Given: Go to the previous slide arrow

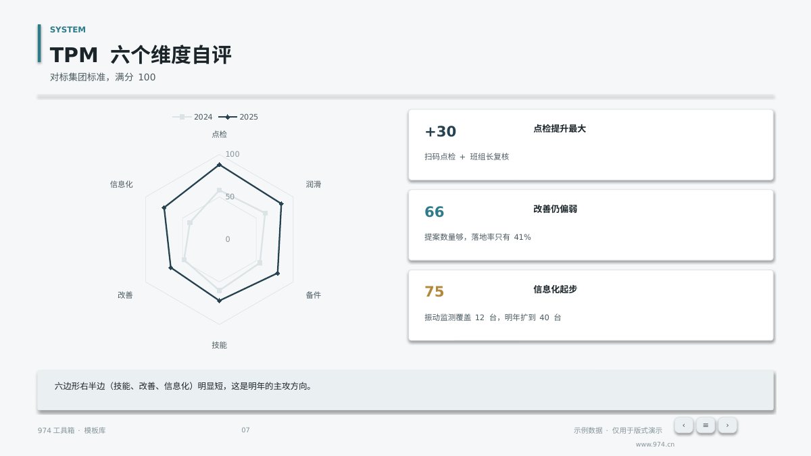Looking at the screenshot, I should point(683,425).
